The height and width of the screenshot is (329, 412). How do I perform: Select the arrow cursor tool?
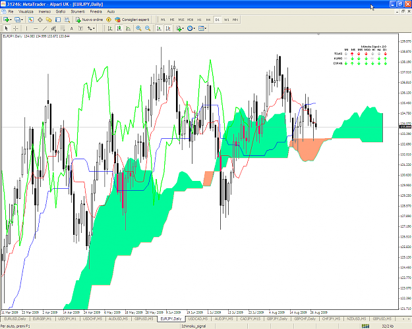pyautogui.click(x=7, y=28)
